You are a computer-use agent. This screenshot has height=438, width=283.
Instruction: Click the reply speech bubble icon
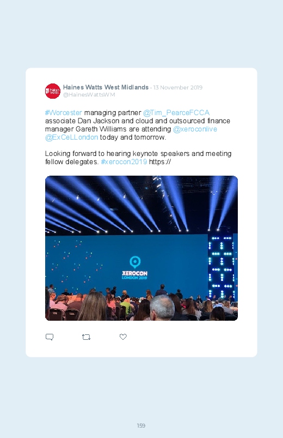(x=50, y=337)
